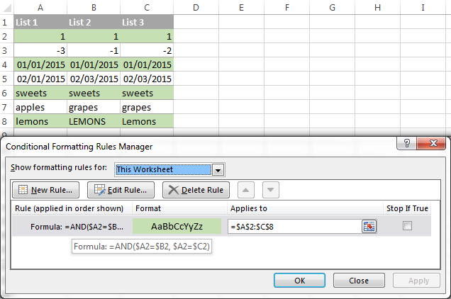
Task: Close the Rules Manager with the red X
Action: [431, 143]
